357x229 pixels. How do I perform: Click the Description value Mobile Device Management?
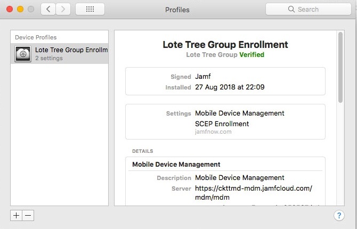point(240,177)
